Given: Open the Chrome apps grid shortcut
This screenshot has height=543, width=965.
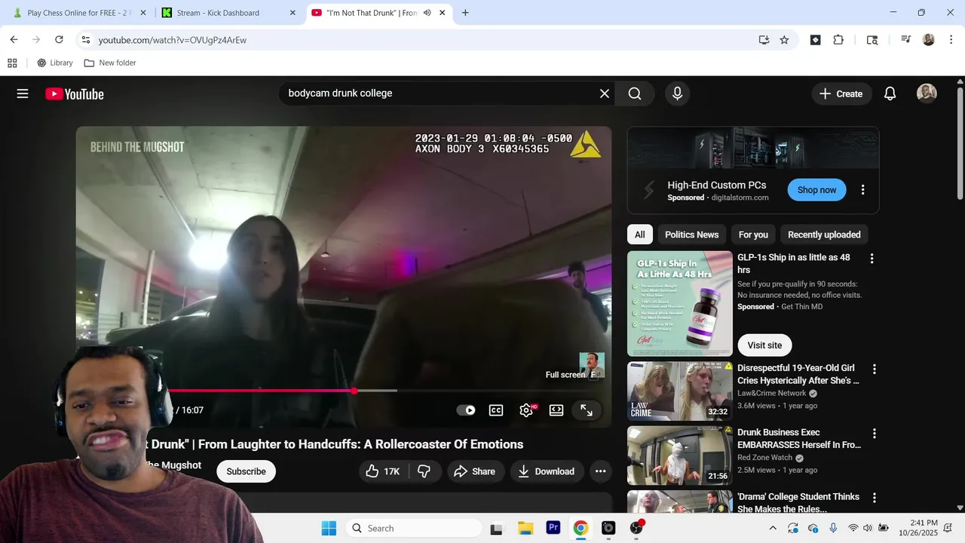Looking at the screenshot, I should point(12,63).
